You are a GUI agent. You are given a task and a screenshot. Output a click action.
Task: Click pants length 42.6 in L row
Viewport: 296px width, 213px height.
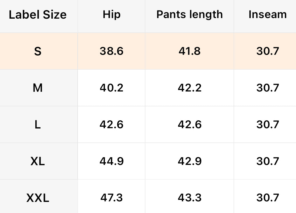click(x=189, y=124)
